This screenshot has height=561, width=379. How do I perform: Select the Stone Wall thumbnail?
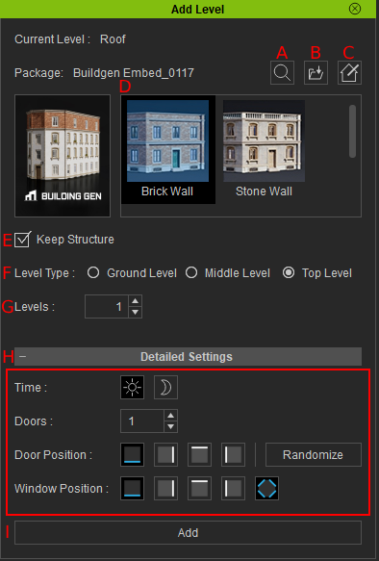[x=264, y=149]
